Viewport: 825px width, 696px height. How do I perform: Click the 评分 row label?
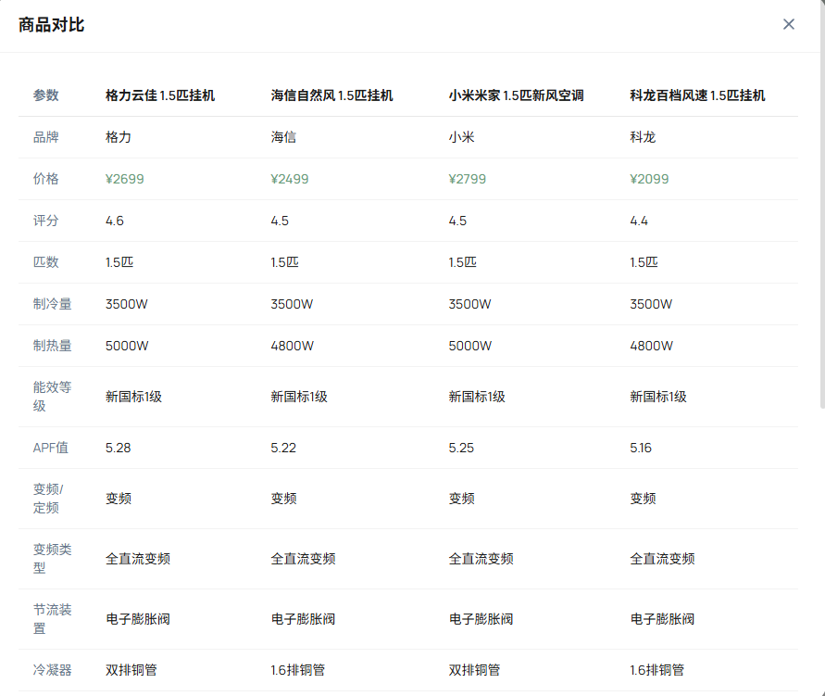(45, 221)
